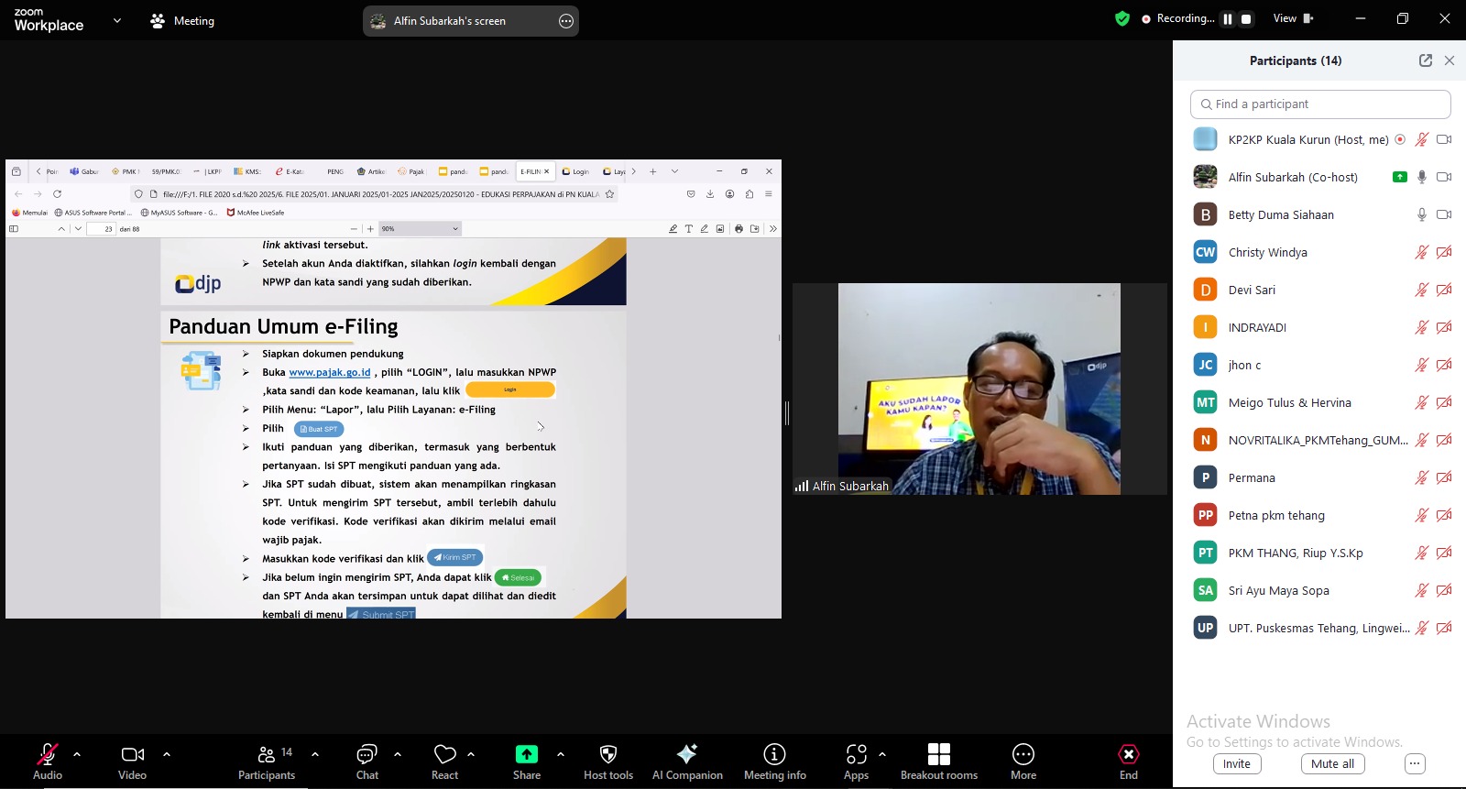Click the Find a participant search field
The width and height of the screenshot is (1466, 789).
(1319, 104)
